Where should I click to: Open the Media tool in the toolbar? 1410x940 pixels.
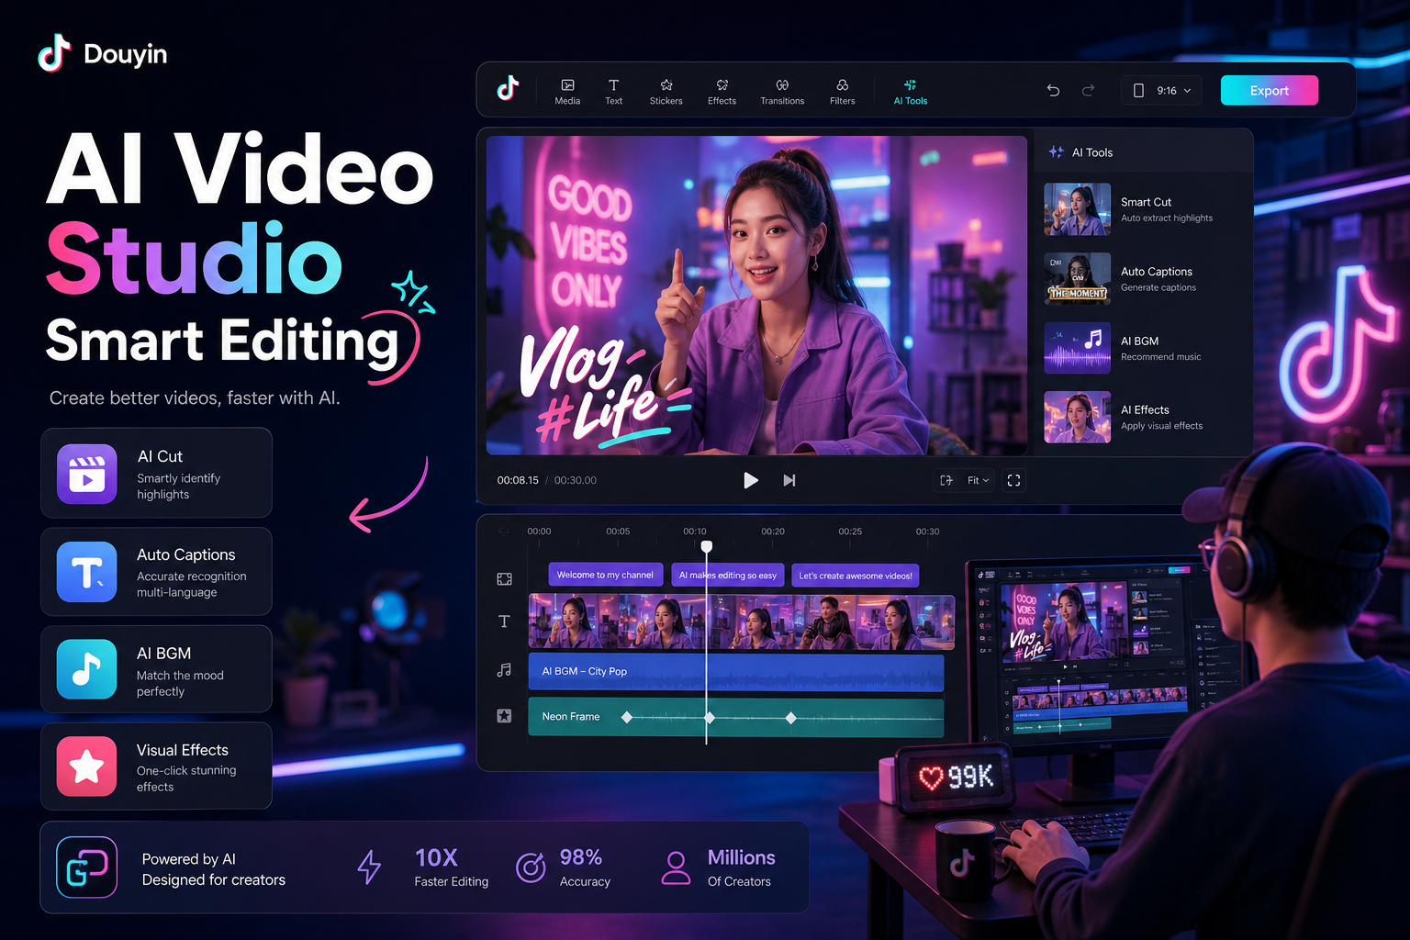pos(567,92)
